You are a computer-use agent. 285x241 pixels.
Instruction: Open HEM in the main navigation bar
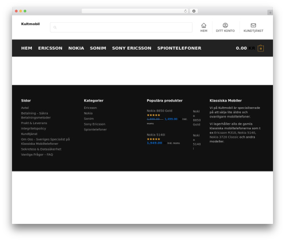[27, 48]
